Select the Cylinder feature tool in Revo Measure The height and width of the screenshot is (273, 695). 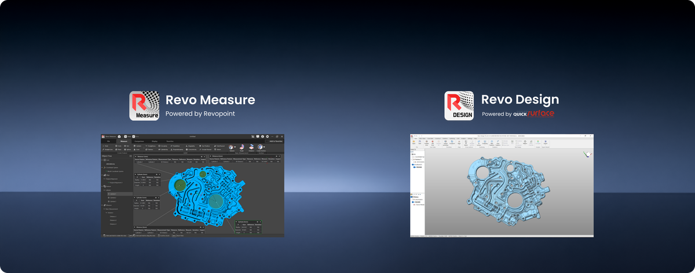[x=137, y=146]
